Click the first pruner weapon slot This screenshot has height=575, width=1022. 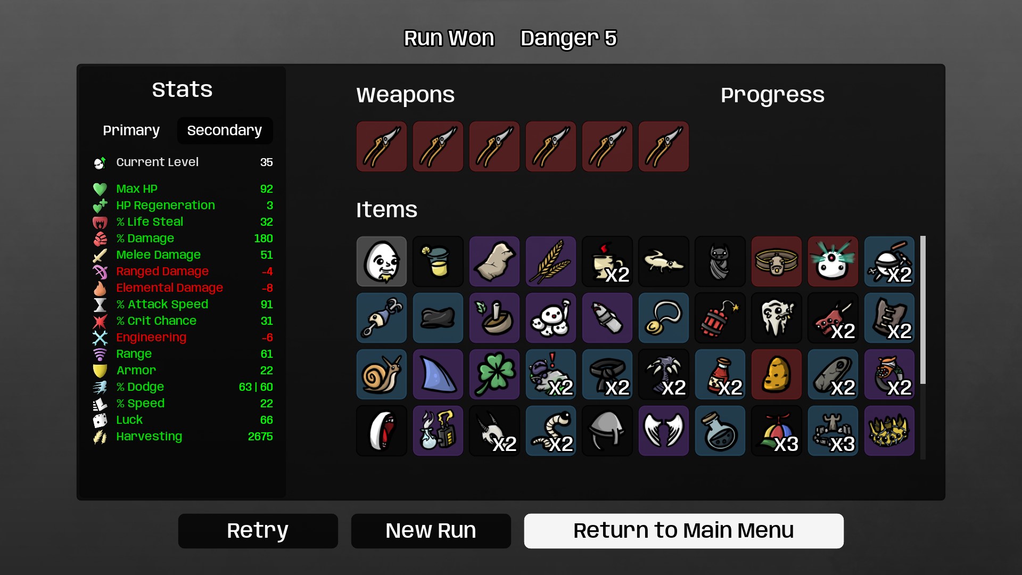coord(382,146)
